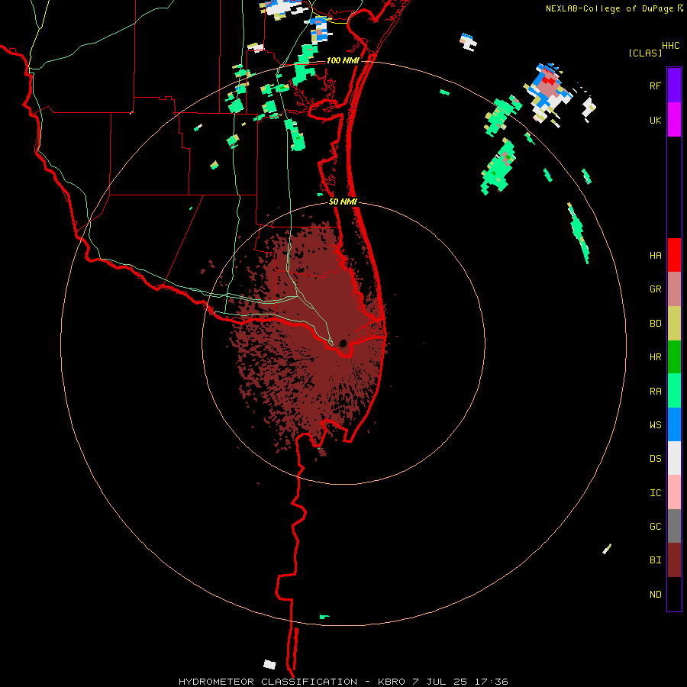Click the WS legend label
This screenshot has width=687, height=687.
pos(655,425)
